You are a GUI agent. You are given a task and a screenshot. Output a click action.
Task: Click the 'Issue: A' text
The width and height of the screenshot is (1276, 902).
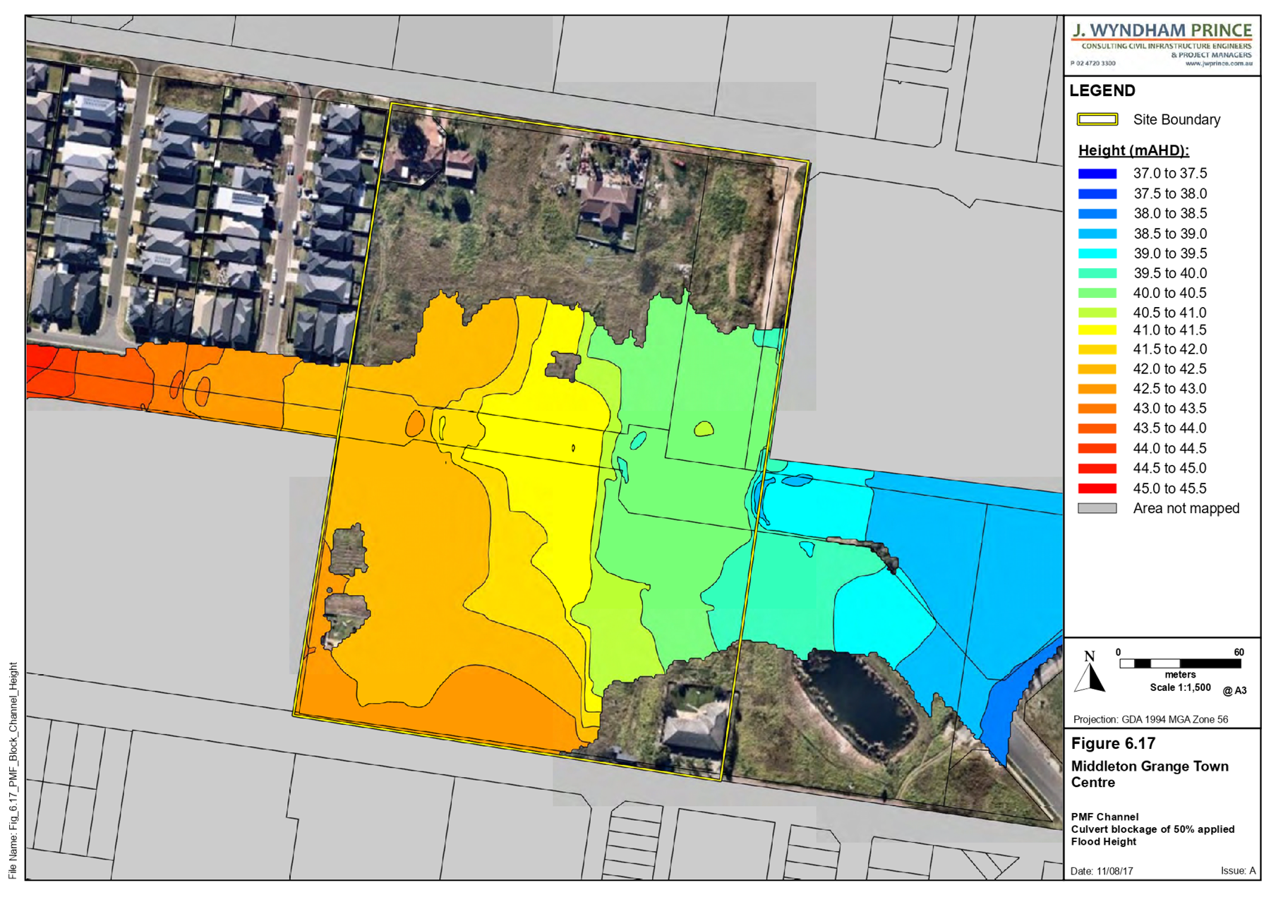pos(1238,871)
